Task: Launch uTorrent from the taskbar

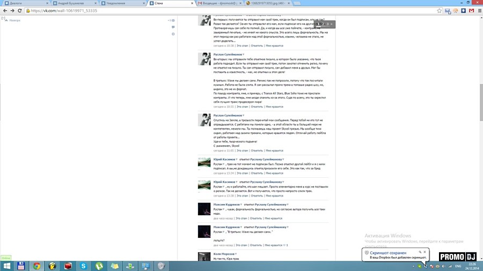Action: pyautogui.click(x=99, y=266)
